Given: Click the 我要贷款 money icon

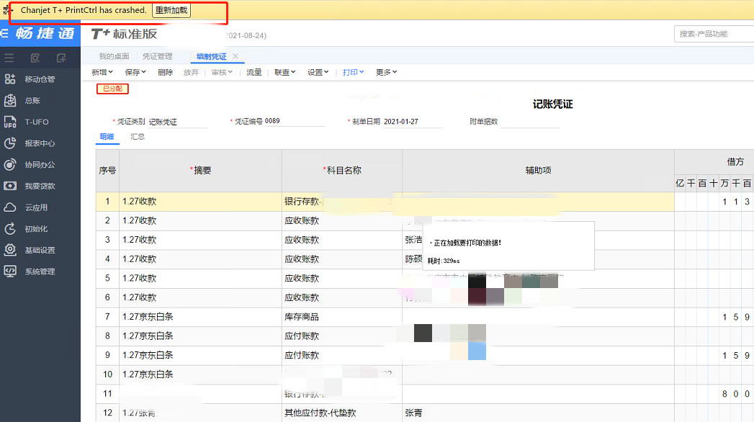Looking at the screenshot, I should click(10, 186).
